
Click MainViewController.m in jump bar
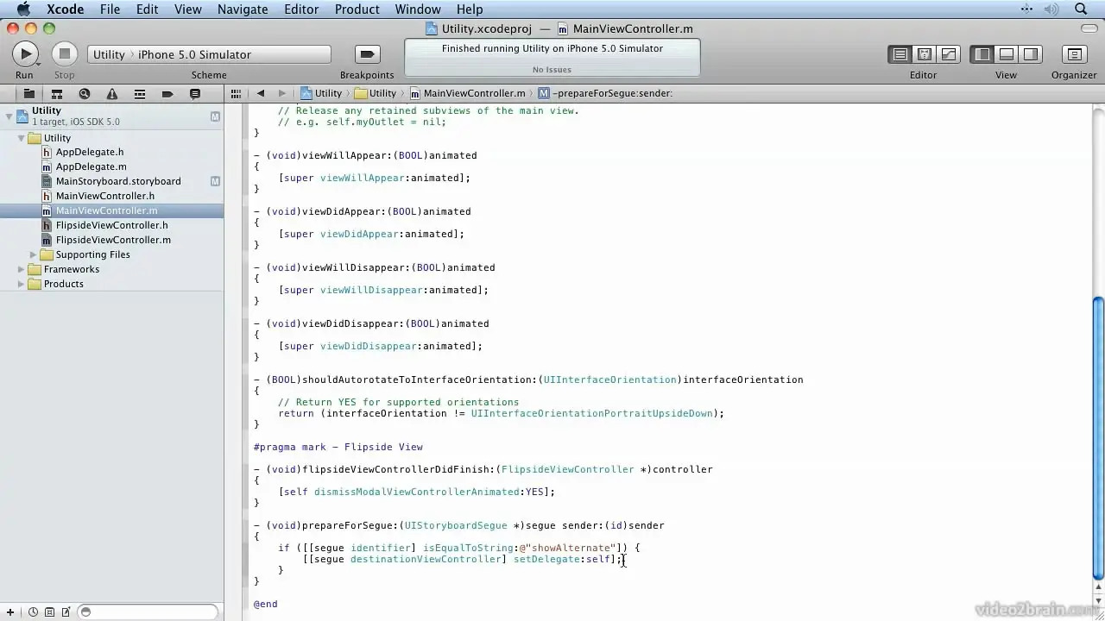click(x=468, y=93)
